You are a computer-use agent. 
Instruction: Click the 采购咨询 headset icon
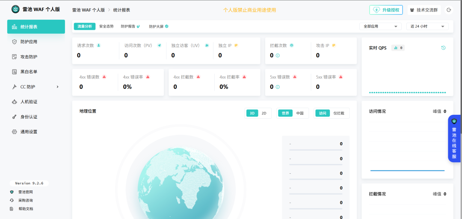pos(12,200)
